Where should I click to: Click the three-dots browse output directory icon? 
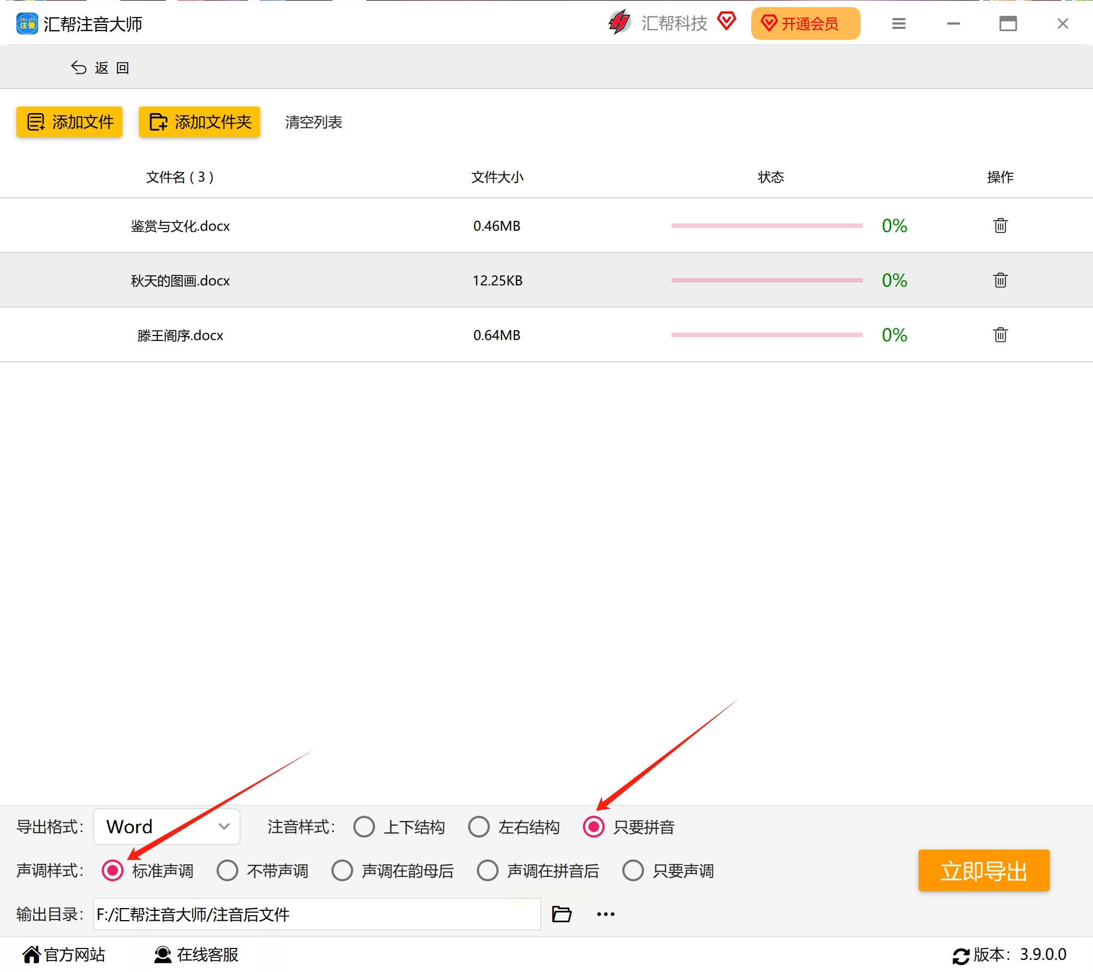[606, 914]
